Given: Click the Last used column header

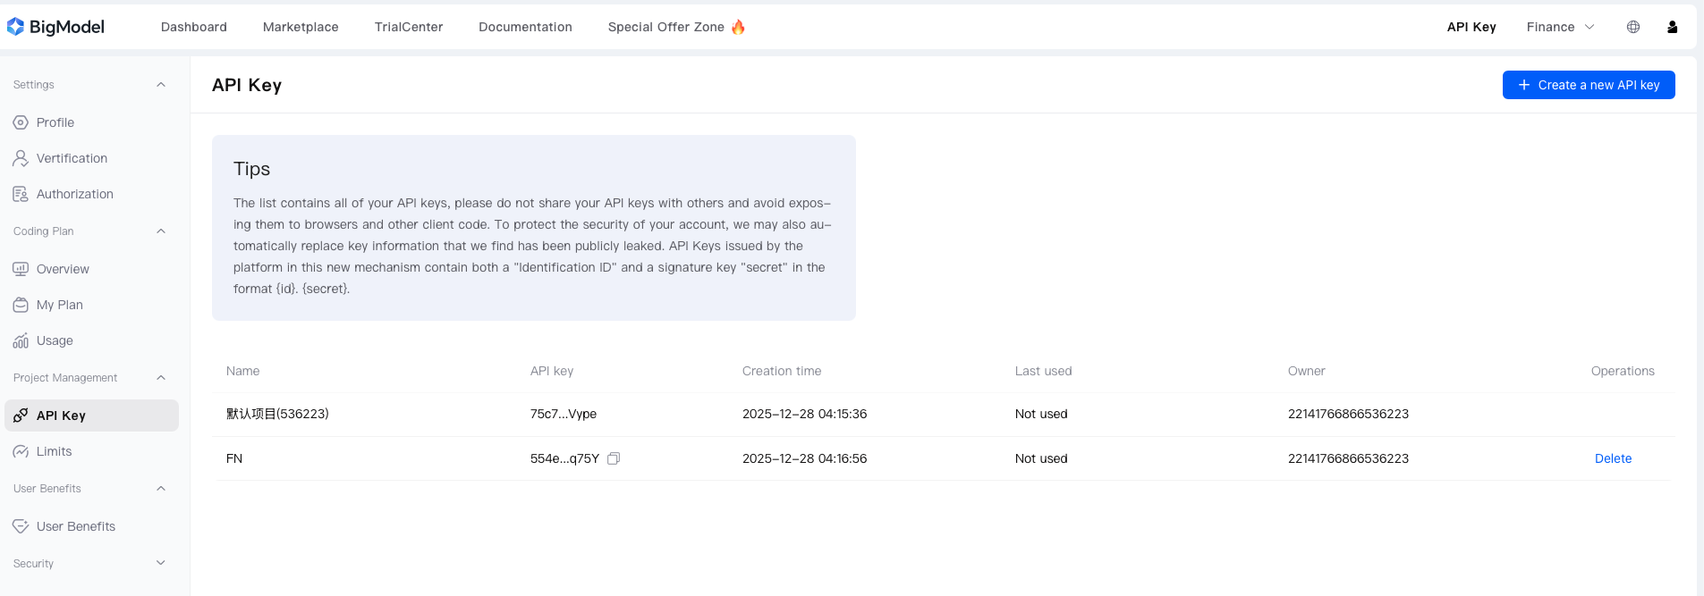Looking at the screenshot, I should 1043,371.
